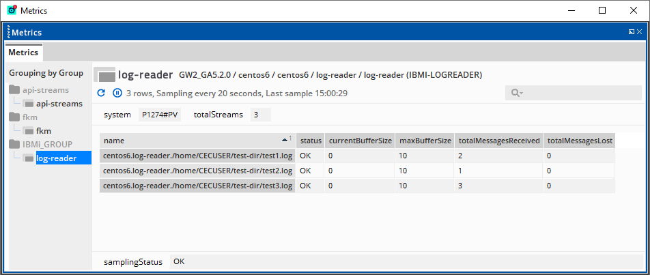Close the inner Metrics dock panel

tap(640, 32)
